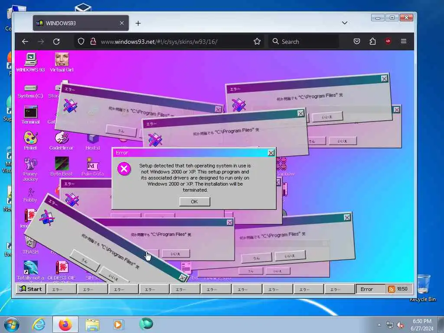Show hidden icons in Windows system tray
Image resolution: width=444 pixels, height=333 pixels.
[379, 325]
